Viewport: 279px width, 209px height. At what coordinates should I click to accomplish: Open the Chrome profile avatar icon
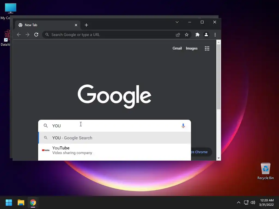206,35
